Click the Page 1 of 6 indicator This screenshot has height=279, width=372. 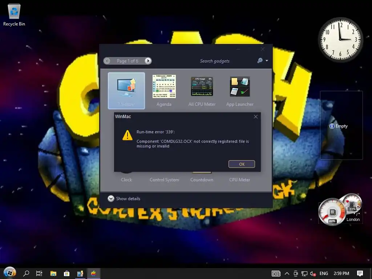[x=128, y=61]
